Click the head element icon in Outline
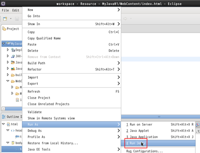This screenshot has height=153, width=200. tap(12, 130)
